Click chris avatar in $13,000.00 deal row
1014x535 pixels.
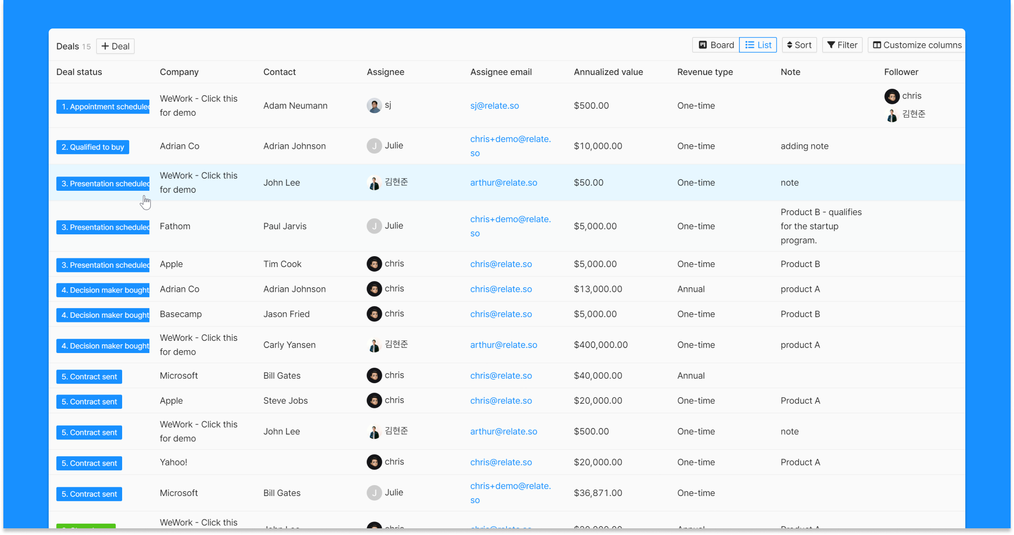pos(374,289)
